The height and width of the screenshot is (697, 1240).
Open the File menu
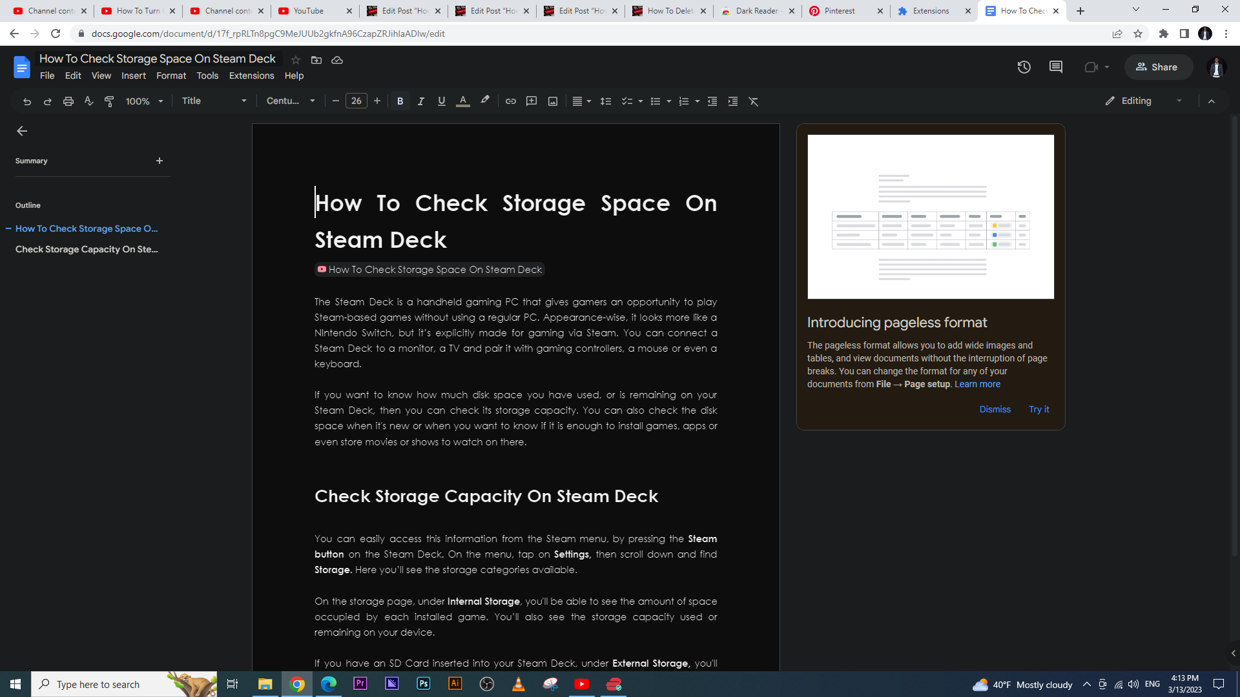[x=47, y=76]
